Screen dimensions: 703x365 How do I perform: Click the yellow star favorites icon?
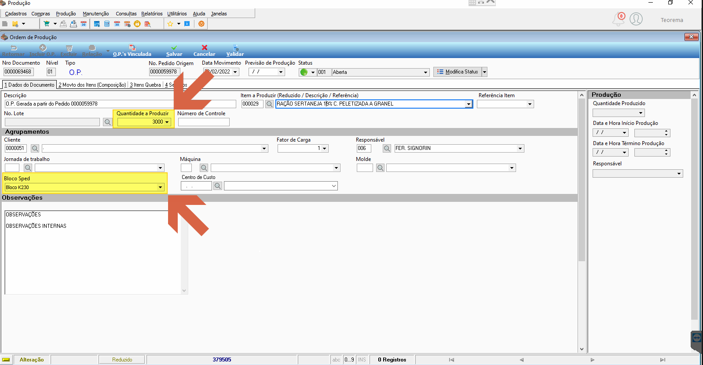tap(170, 24)
